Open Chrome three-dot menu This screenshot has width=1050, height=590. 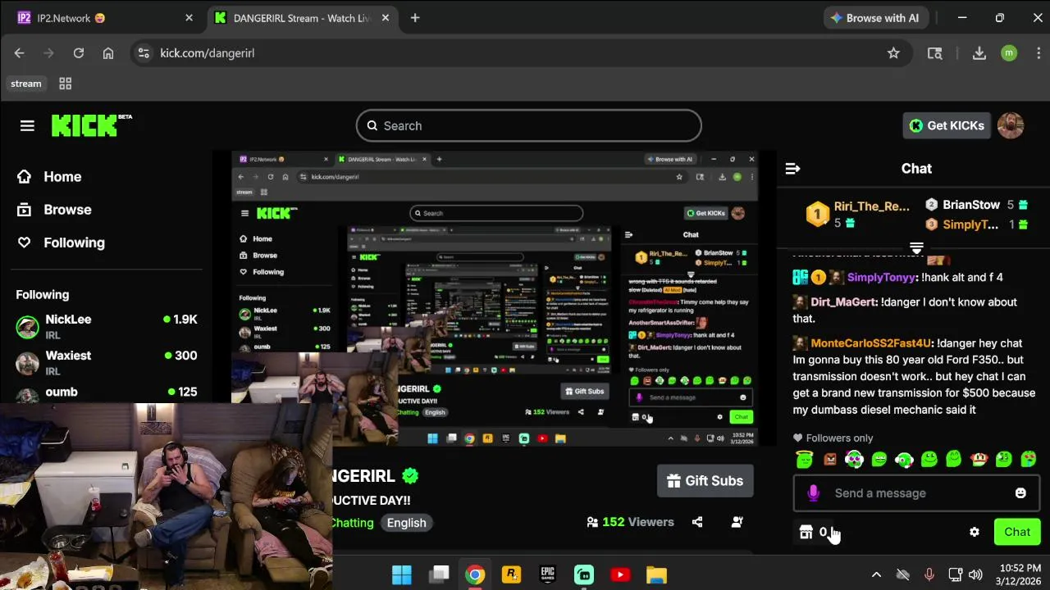(x=1039, y=53)
